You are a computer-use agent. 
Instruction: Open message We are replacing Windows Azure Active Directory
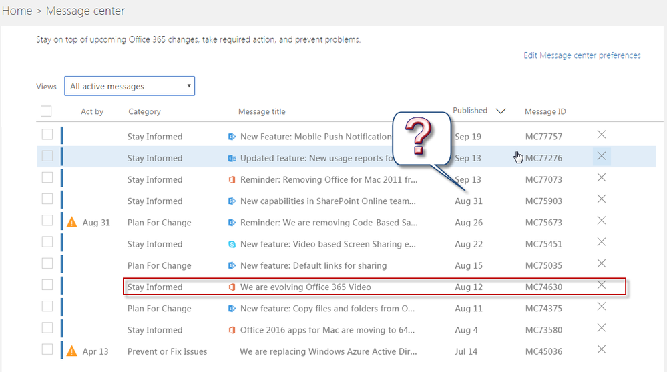pyautogui.click(x=328, y=351)
